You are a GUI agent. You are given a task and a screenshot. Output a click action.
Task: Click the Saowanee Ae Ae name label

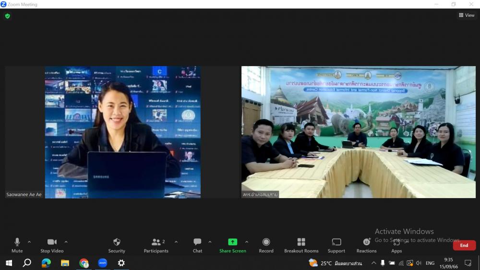click(24, 195)
